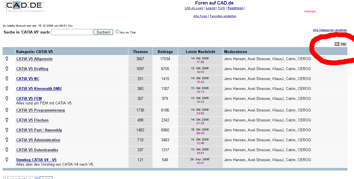This screenshot has width=354, height=179.
Task: Open the CATIA V5 Datentransfer forum
Action: (37, 150)
